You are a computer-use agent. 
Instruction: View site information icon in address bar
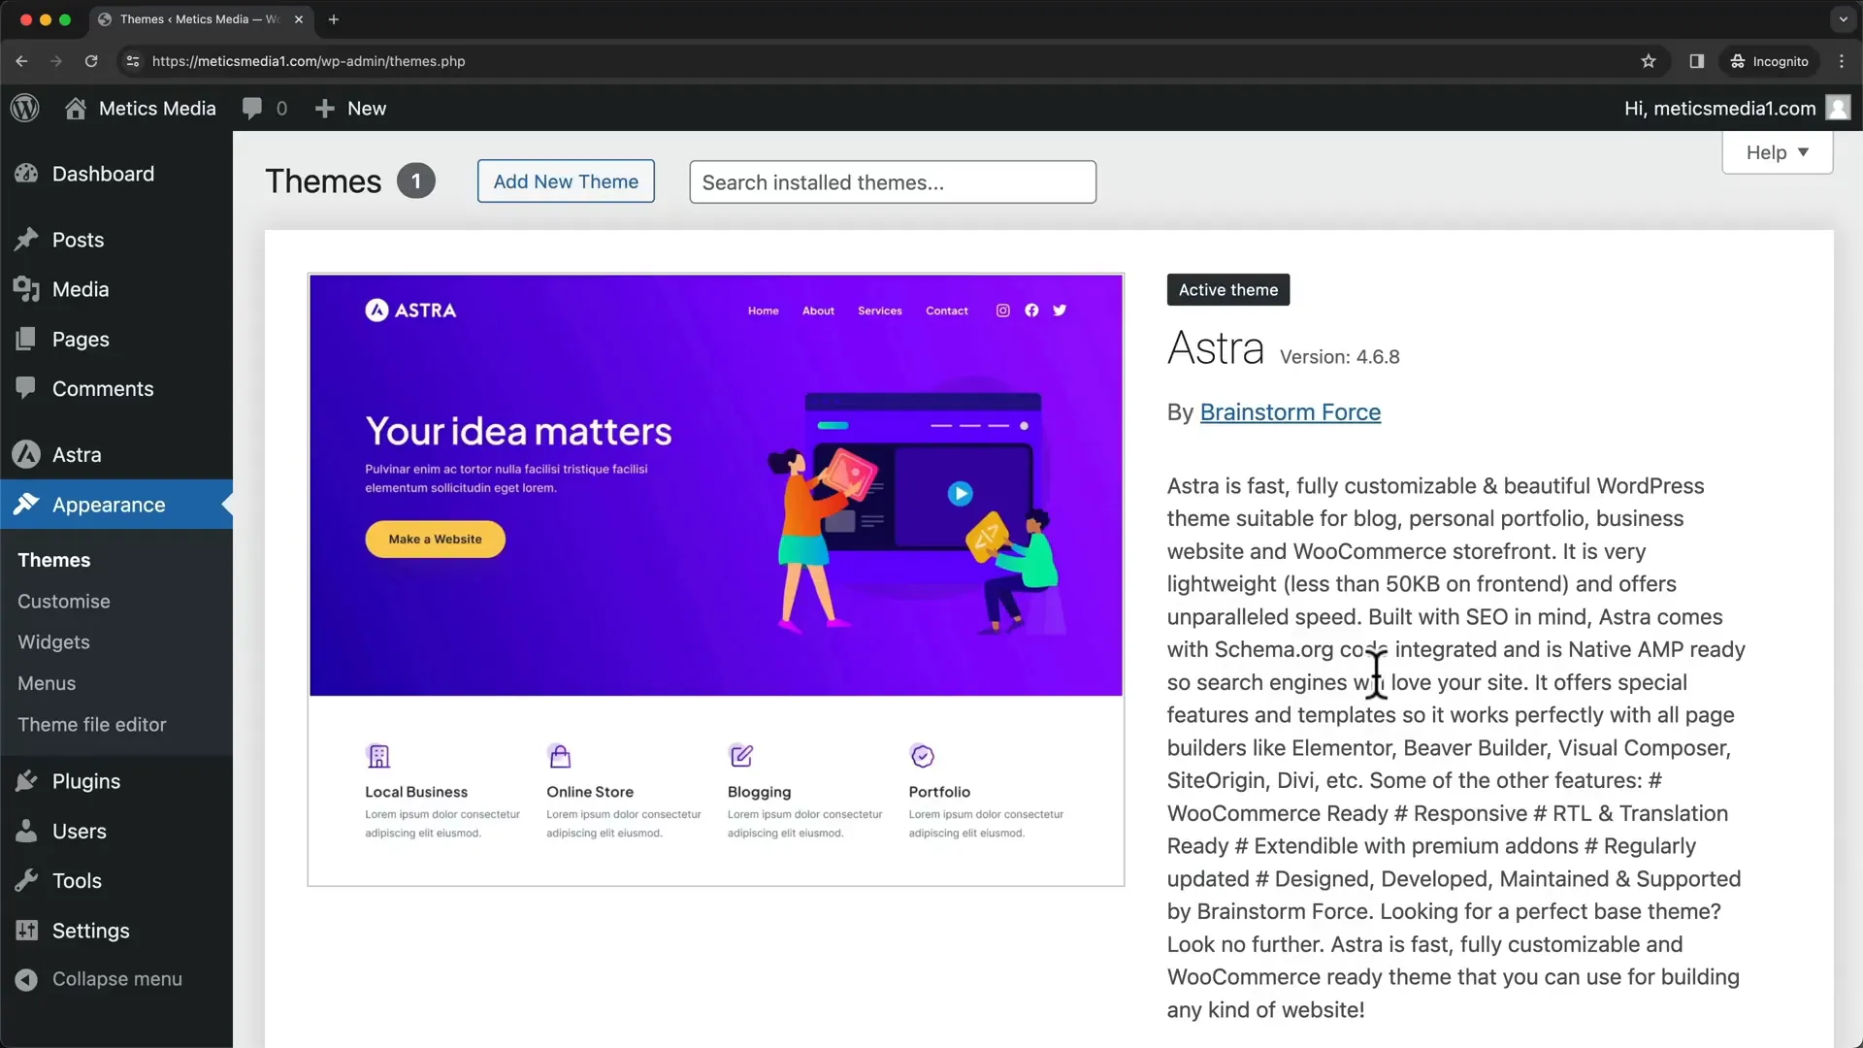(x=133, y=61)
